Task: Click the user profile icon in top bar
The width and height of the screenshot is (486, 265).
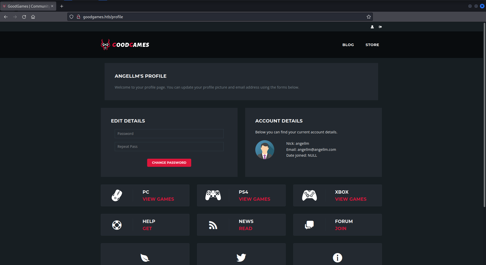Action: [372, 27]
